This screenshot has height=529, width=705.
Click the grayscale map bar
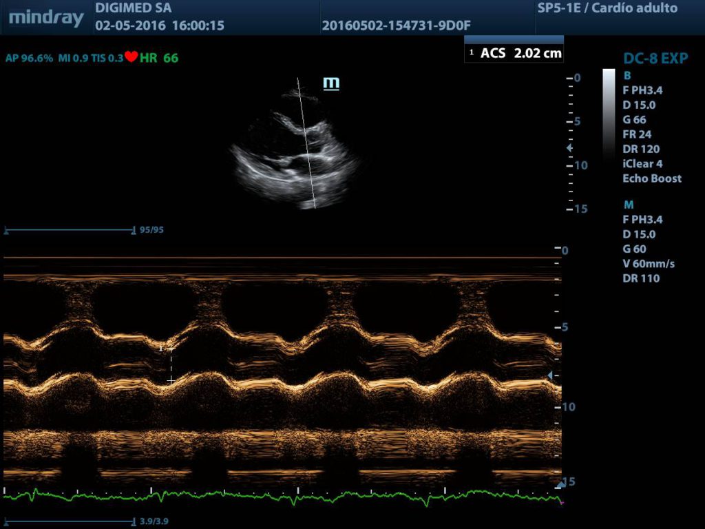[x=609, y=114]
